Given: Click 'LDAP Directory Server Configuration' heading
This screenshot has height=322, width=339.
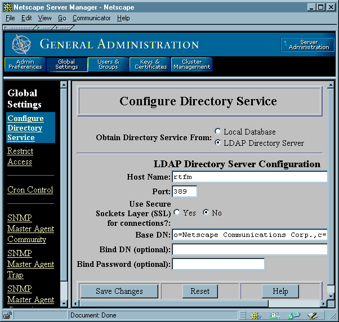Looking at the screenshot, I should coord(237,164).
